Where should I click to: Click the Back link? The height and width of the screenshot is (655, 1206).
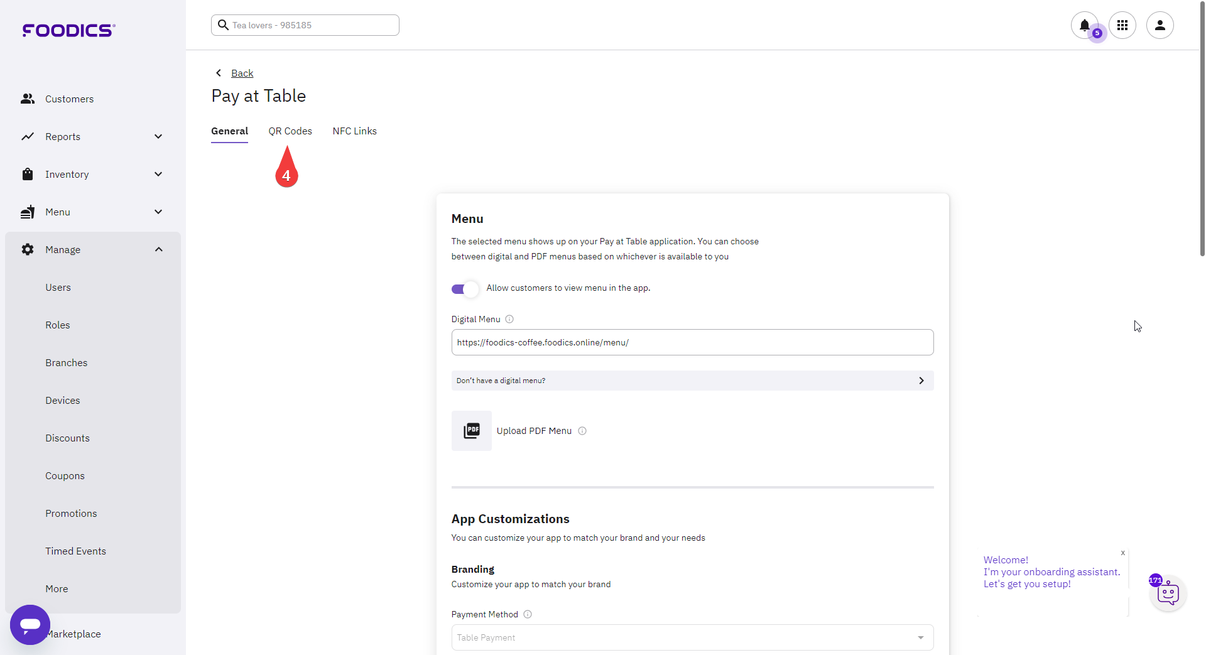click(242, 73)
